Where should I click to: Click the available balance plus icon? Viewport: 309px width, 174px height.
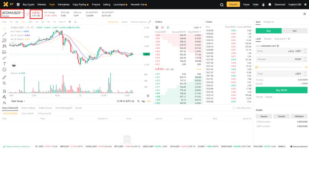tap(278, 46)
